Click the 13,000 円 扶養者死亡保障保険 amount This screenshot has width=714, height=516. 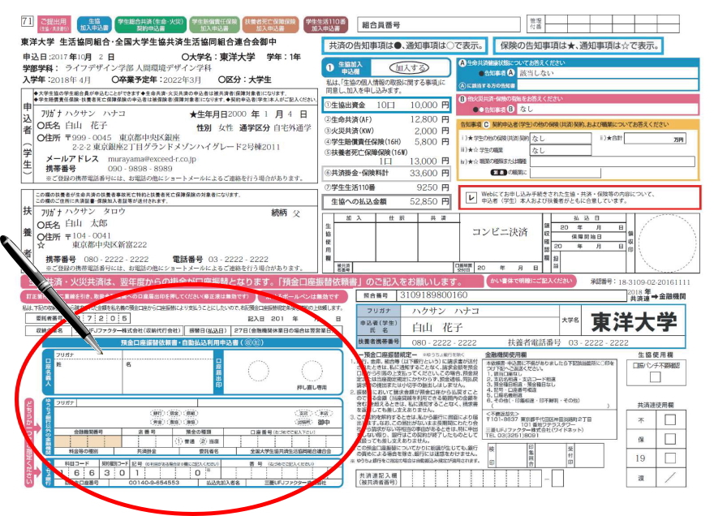tap(429, 161)
